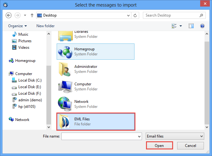Click the Open button
This screenshot has height=156, width=212.
[x=159, y=146]
